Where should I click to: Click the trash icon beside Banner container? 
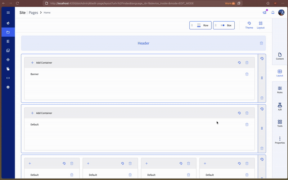[x=247, y=74]
